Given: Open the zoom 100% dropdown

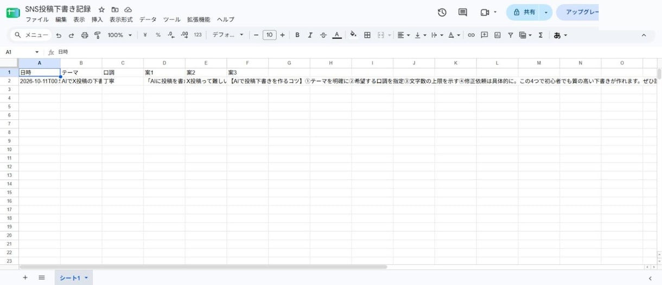Looking at the screenshot, I should (x=119, y=35).
